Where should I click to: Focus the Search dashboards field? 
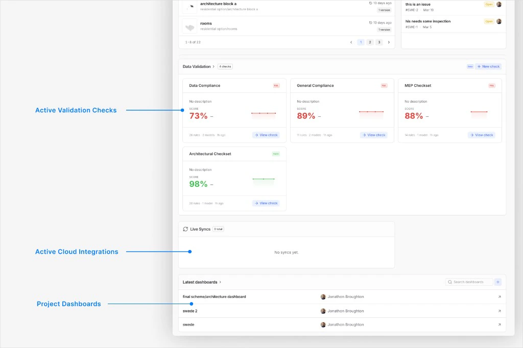click(x=469, y=282)
